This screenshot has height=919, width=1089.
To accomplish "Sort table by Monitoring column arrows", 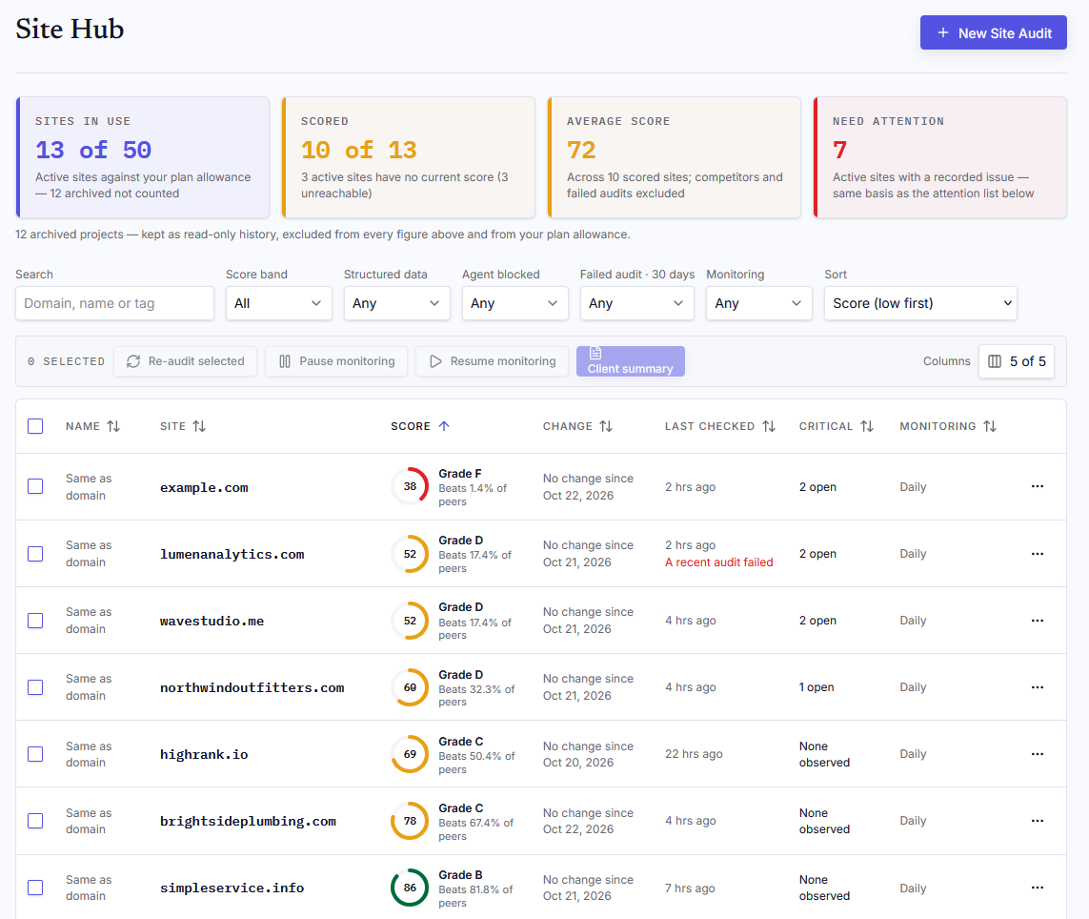I will 990,426.
